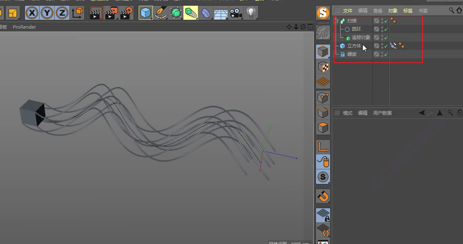Click the ProRender viewport menu
This screenshot has height=244, width=463.
[24, 27]
